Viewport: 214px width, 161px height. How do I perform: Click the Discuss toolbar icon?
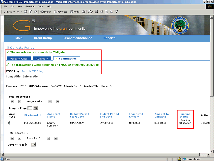point(106,12)
